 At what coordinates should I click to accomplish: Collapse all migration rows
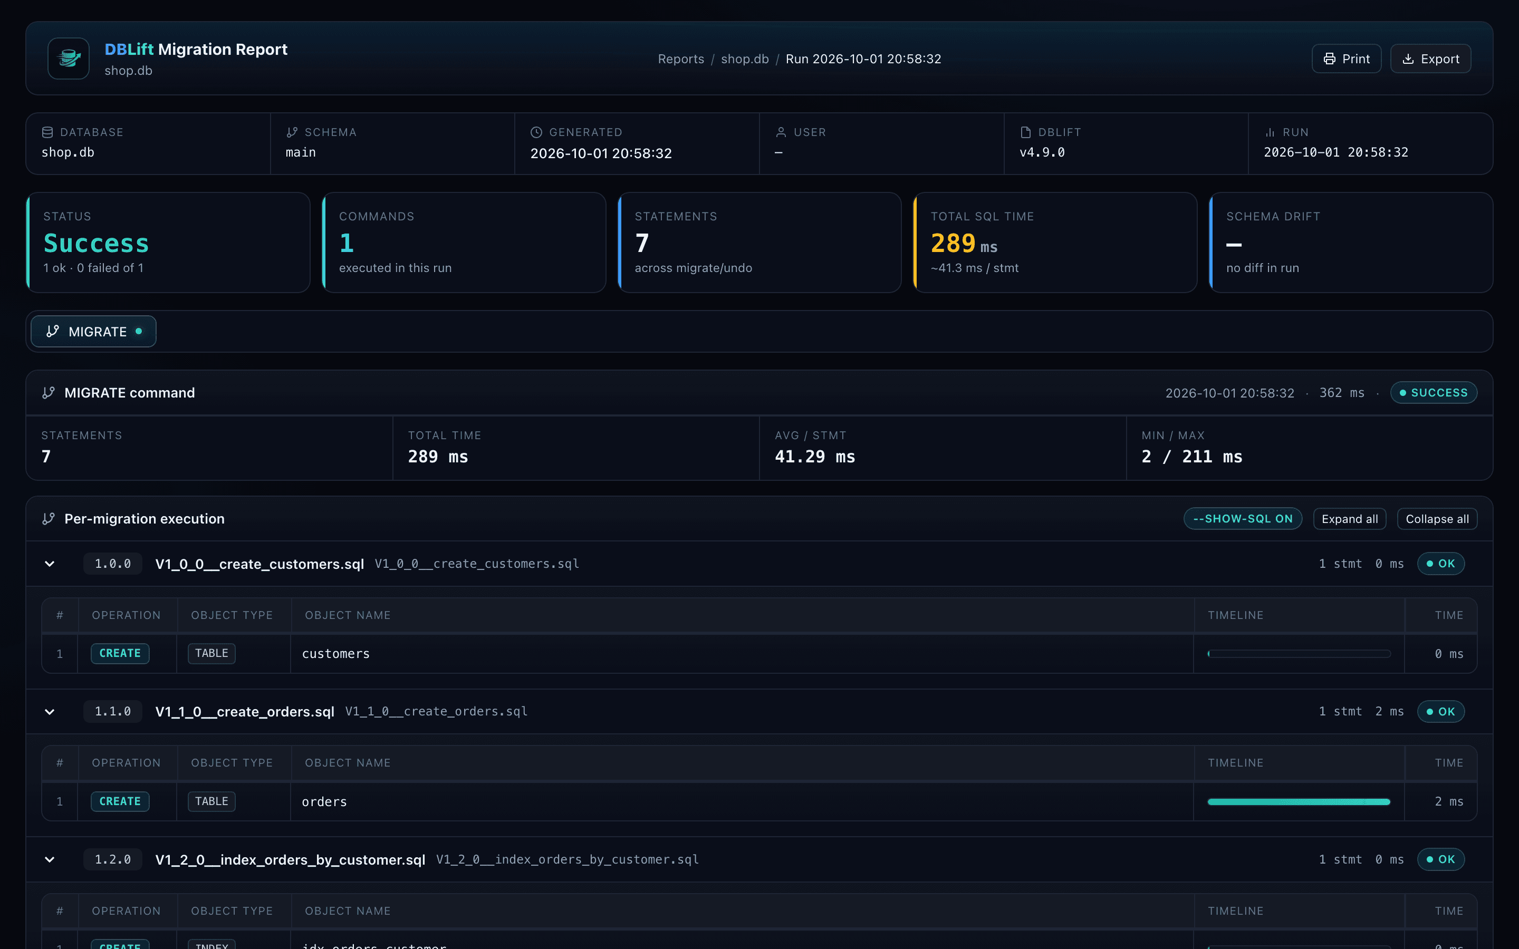point(1437,519)
